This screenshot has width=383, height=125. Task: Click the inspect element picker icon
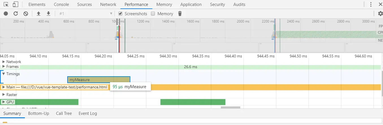coord(6,5)
